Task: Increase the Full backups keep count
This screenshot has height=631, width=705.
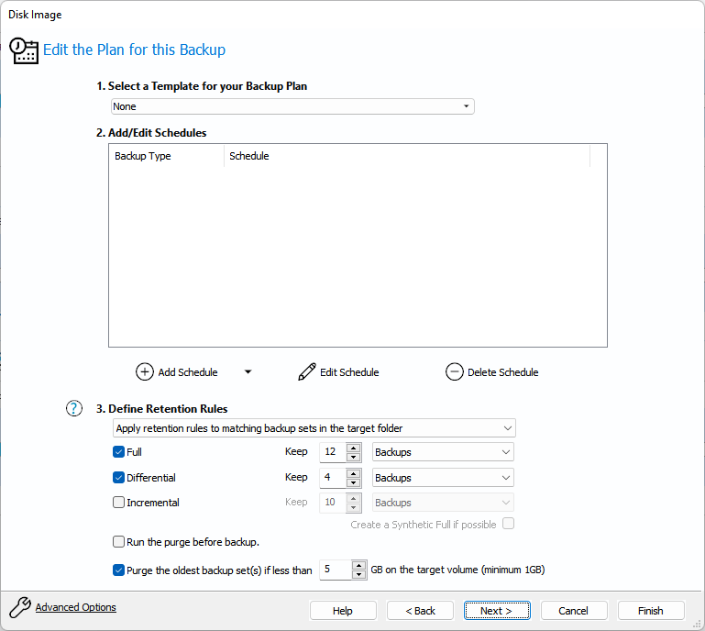Action: point(354,448)
